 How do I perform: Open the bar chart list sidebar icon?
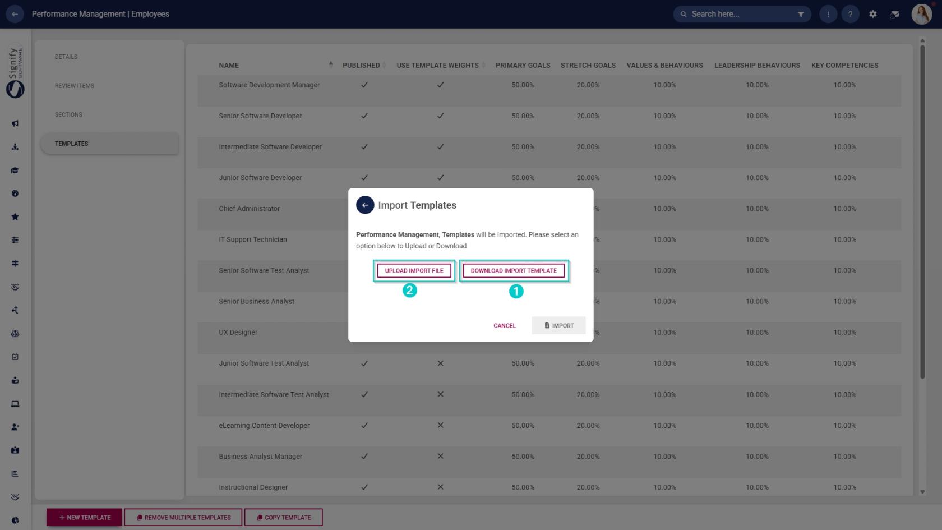15,474
